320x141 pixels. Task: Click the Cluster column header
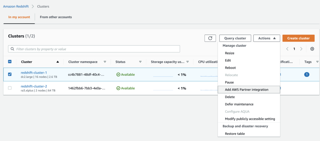pos(27,62)
